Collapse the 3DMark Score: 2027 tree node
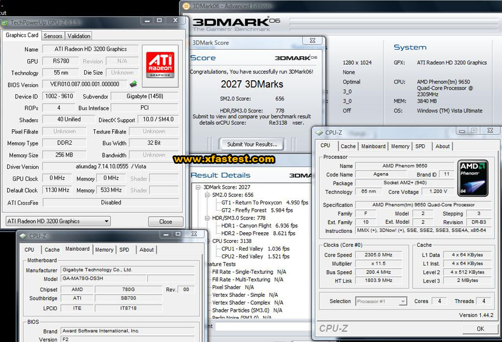This screenshot has height=342, width=502. (x=198, y=187)
